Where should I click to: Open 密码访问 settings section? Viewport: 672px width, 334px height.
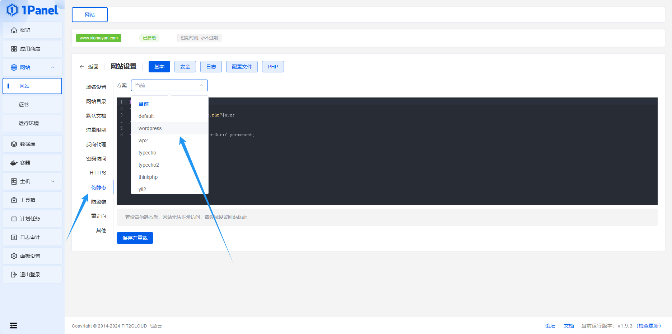point(96,159)
